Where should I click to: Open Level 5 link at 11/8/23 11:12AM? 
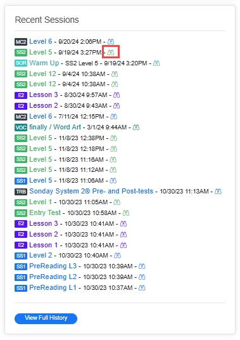tap(41, 169)
